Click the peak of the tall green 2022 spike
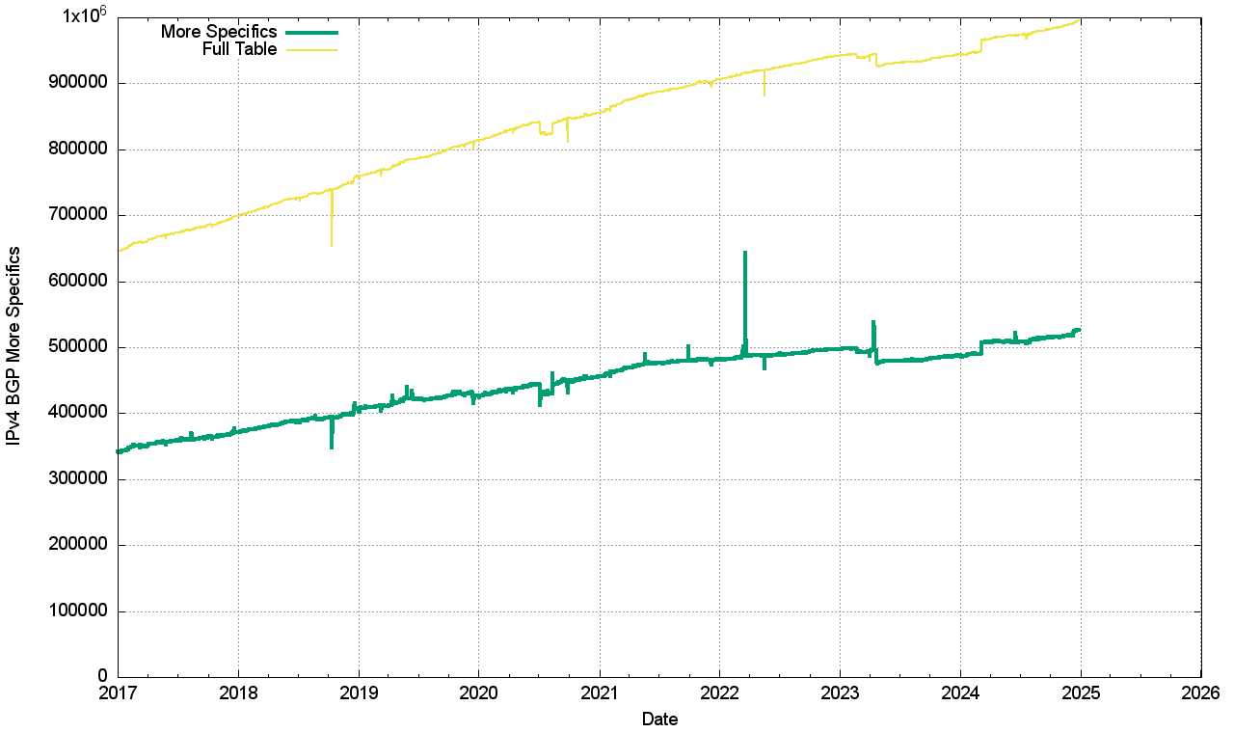Image resolution: width=1234 pixels, height=733 pixels. 745,252
